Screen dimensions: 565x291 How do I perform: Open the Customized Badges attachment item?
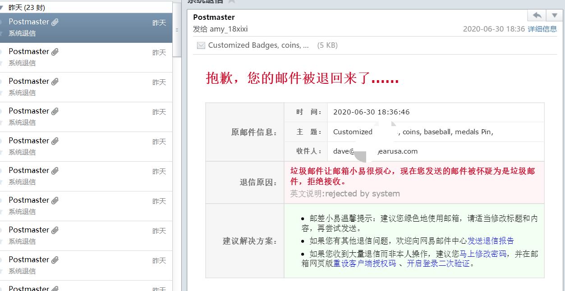pyautogui.click(x=258, y=45)
